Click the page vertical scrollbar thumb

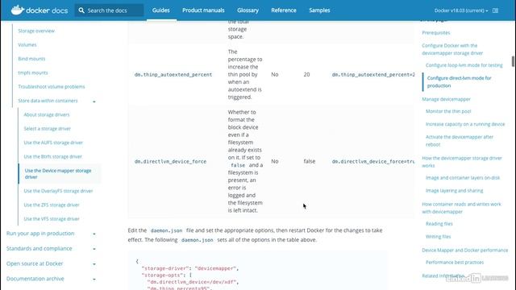click(x=513, y=61)
